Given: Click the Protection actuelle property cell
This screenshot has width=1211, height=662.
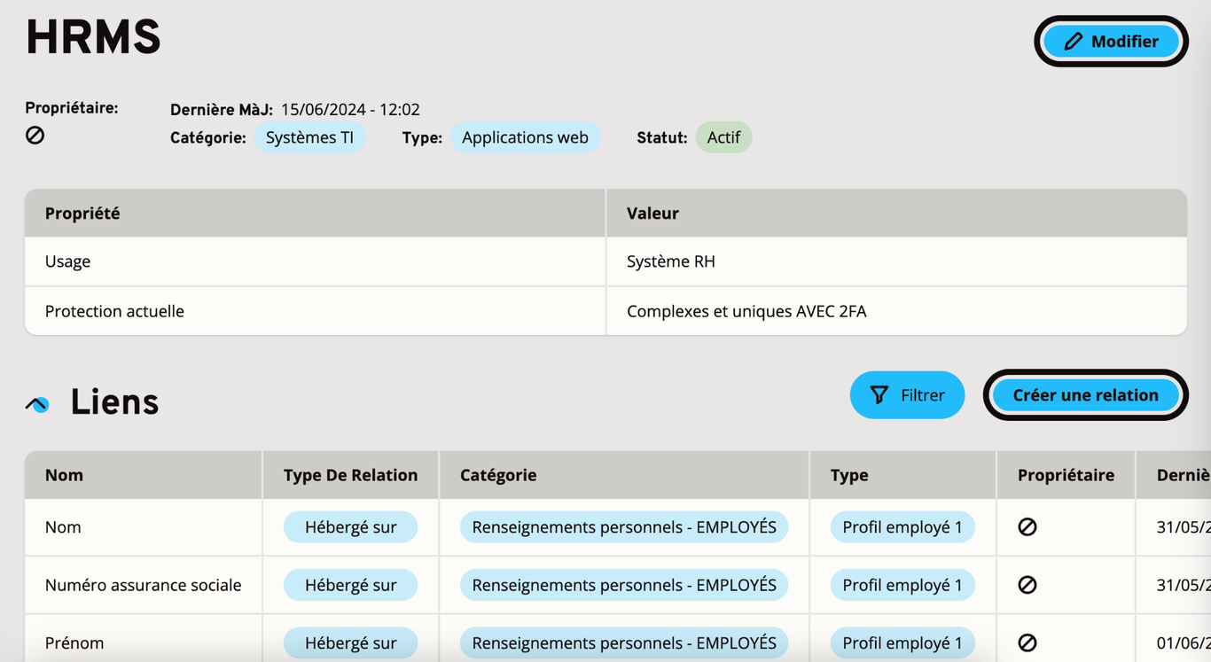Looking at the screenshot, I should coord(315,311).
